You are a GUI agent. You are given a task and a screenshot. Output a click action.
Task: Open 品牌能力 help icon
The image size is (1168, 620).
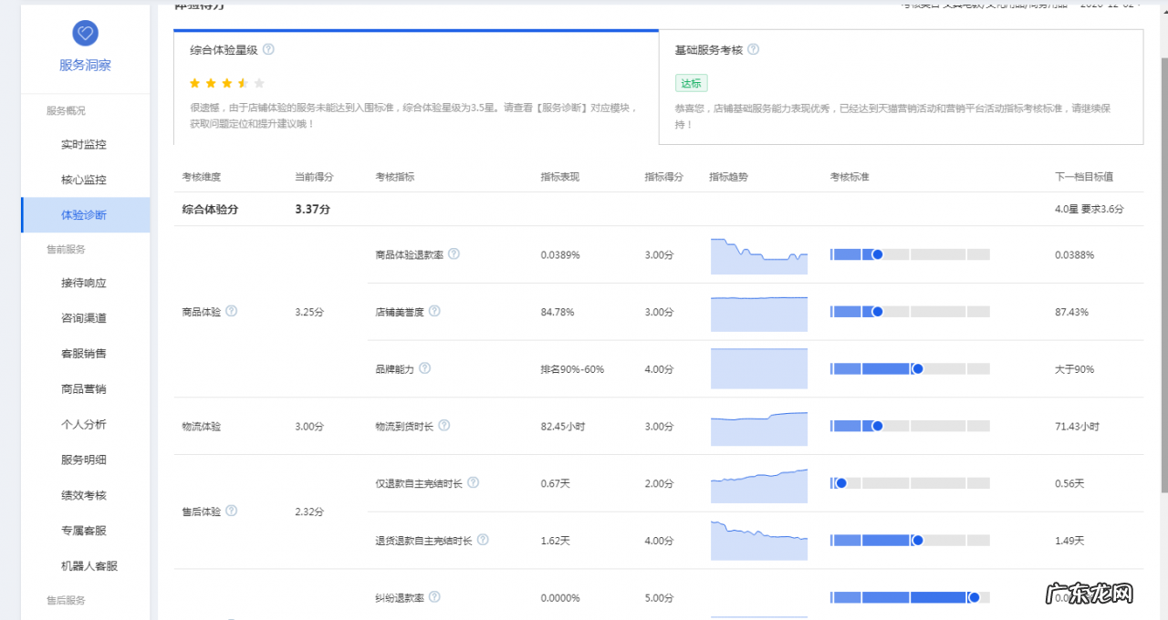tap(427, 368)
